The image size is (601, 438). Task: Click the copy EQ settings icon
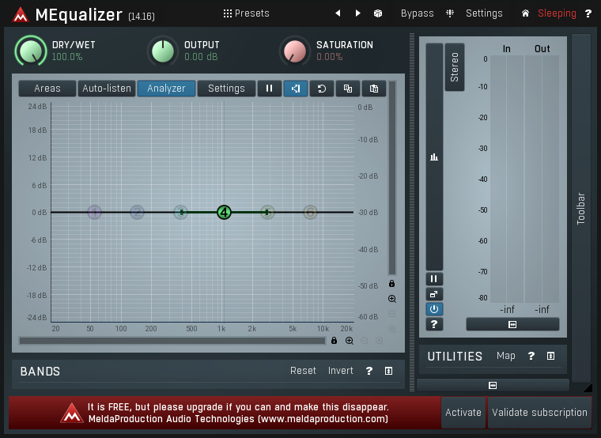click(347, 89)
